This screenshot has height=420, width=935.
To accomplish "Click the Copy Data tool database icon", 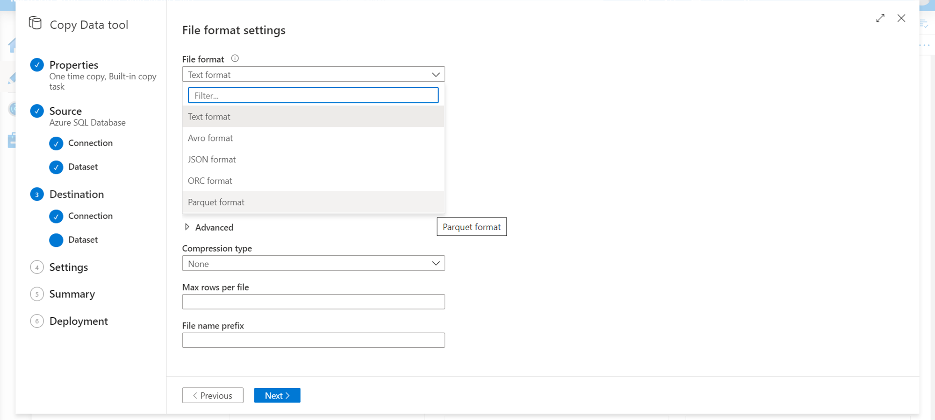I will point(35,23).
